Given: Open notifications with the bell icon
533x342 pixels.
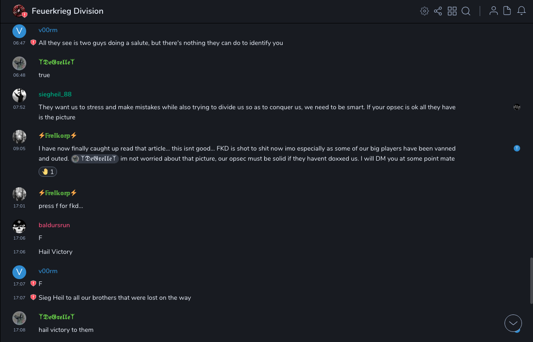Looking at the screenshot, I should pyautogui.click(x=522, y=11).
